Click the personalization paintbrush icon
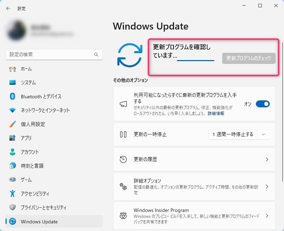The image size is (284, 231). coord(12,124)
